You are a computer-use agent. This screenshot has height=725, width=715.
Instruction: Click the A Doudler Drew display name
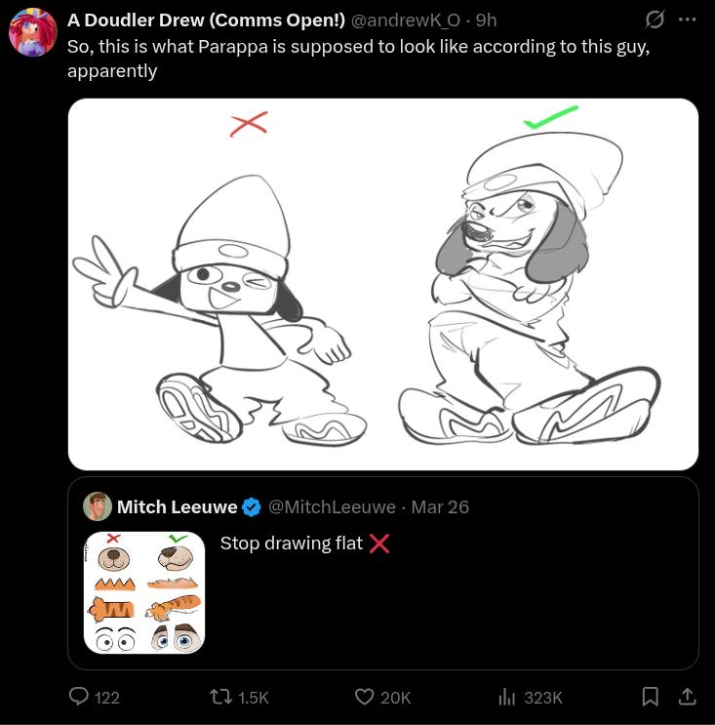206,20
